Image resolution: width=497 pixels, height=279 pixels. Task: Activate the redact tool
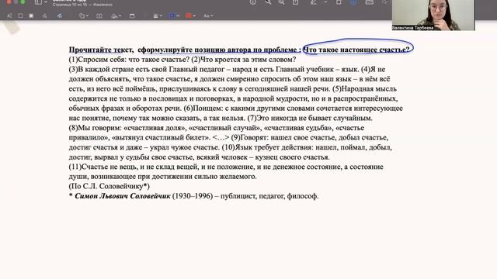click(31, 15)
